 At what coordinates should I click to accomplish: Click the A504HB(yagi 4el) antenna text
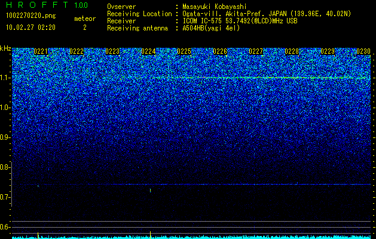click(211, 28)
